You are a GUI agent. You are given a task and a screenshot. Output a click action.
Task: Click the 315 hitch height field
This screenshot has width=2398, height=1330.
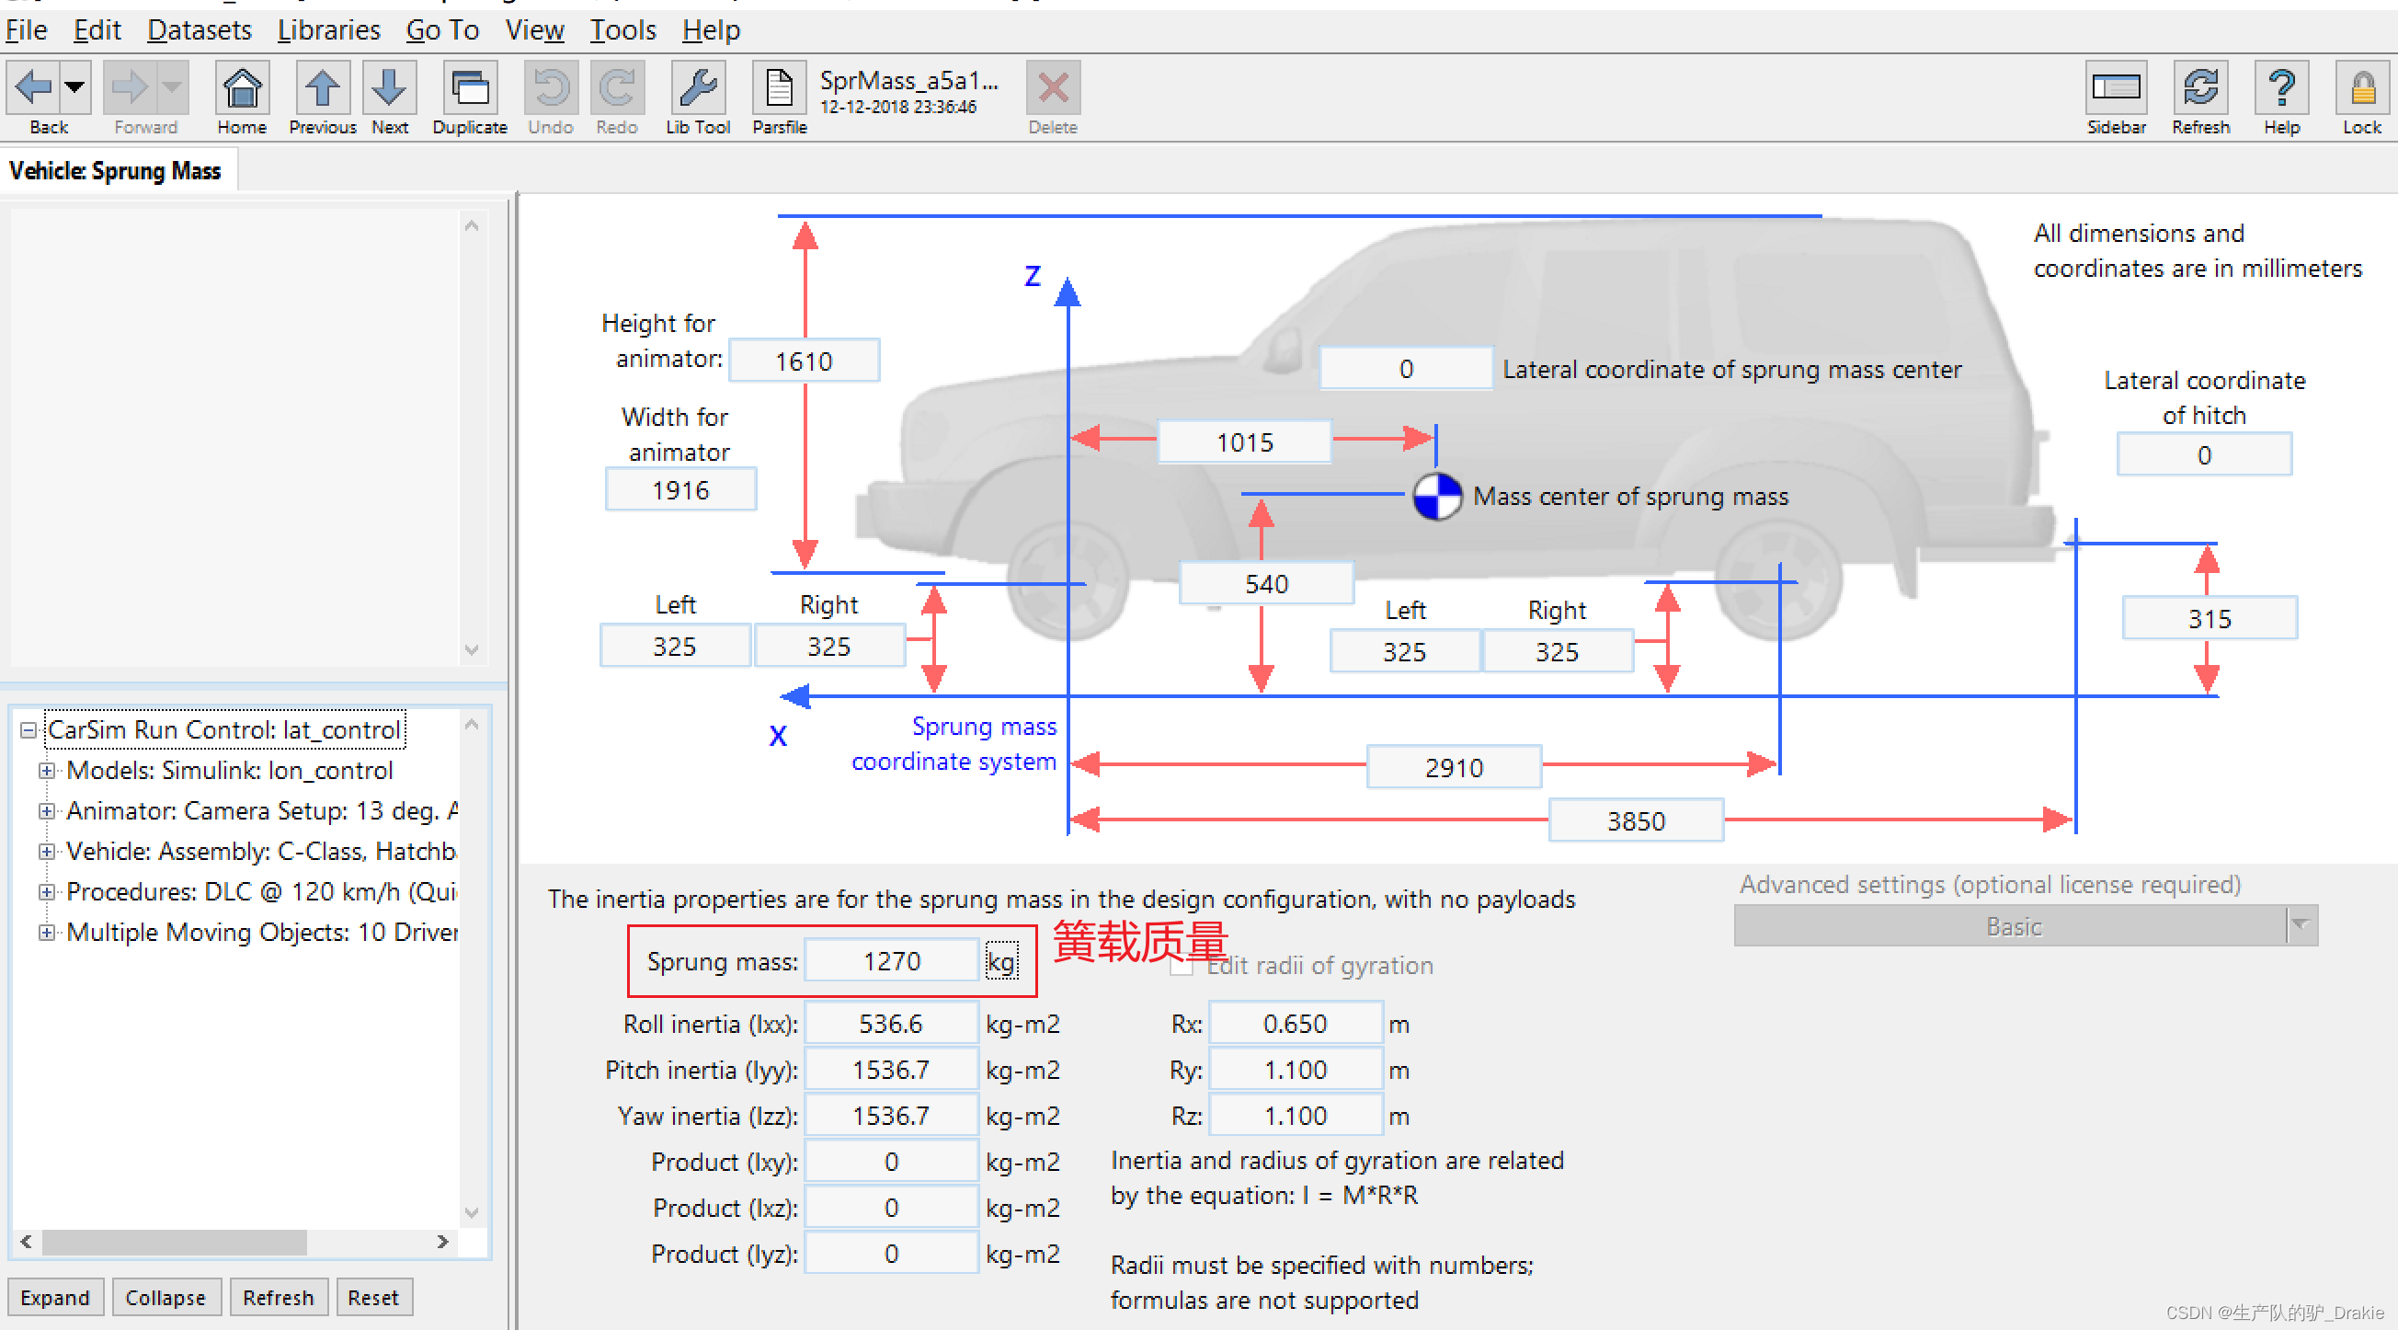pos(2210,618)
